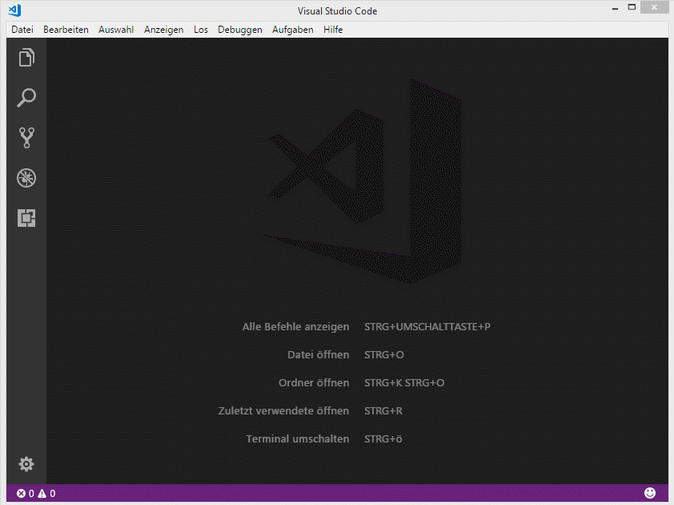Select the Los menu
The height and width of the screenshot is (505, 674).
point(200,30)
